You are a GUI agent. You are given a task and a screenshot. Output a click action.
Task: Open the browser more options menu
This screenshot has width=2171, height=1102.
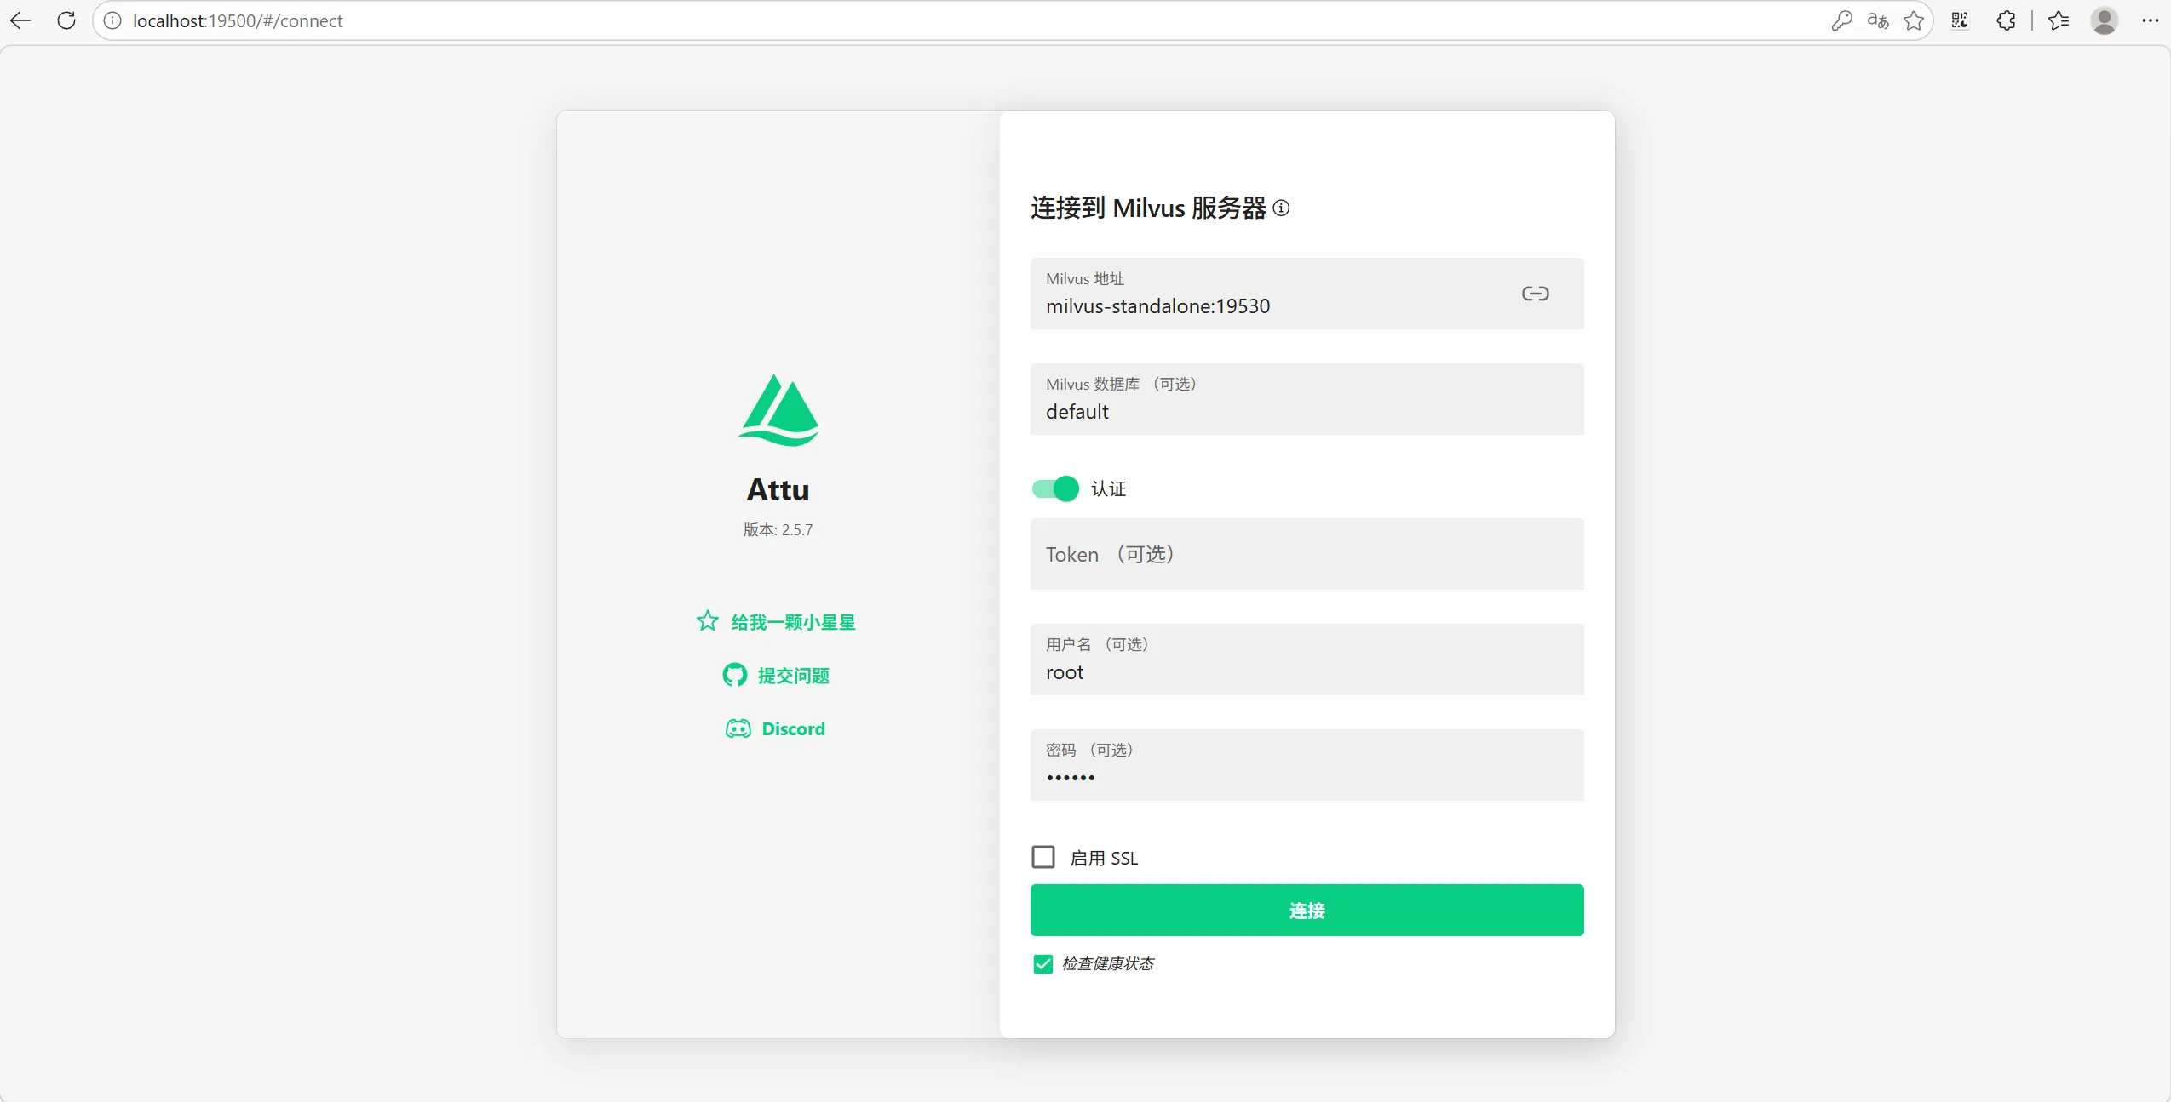pyautogui.click(x=2151, y=20)
